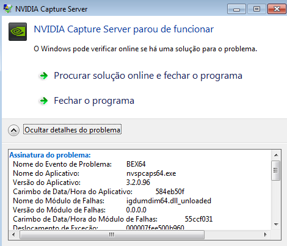Click the horizontal scrollbar right arrow
This screenshot has height=246, width=287.
265,234
